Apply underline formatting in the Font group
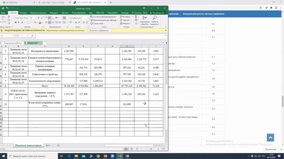This screenshot has width=284, height=159. tap(22, 23)
